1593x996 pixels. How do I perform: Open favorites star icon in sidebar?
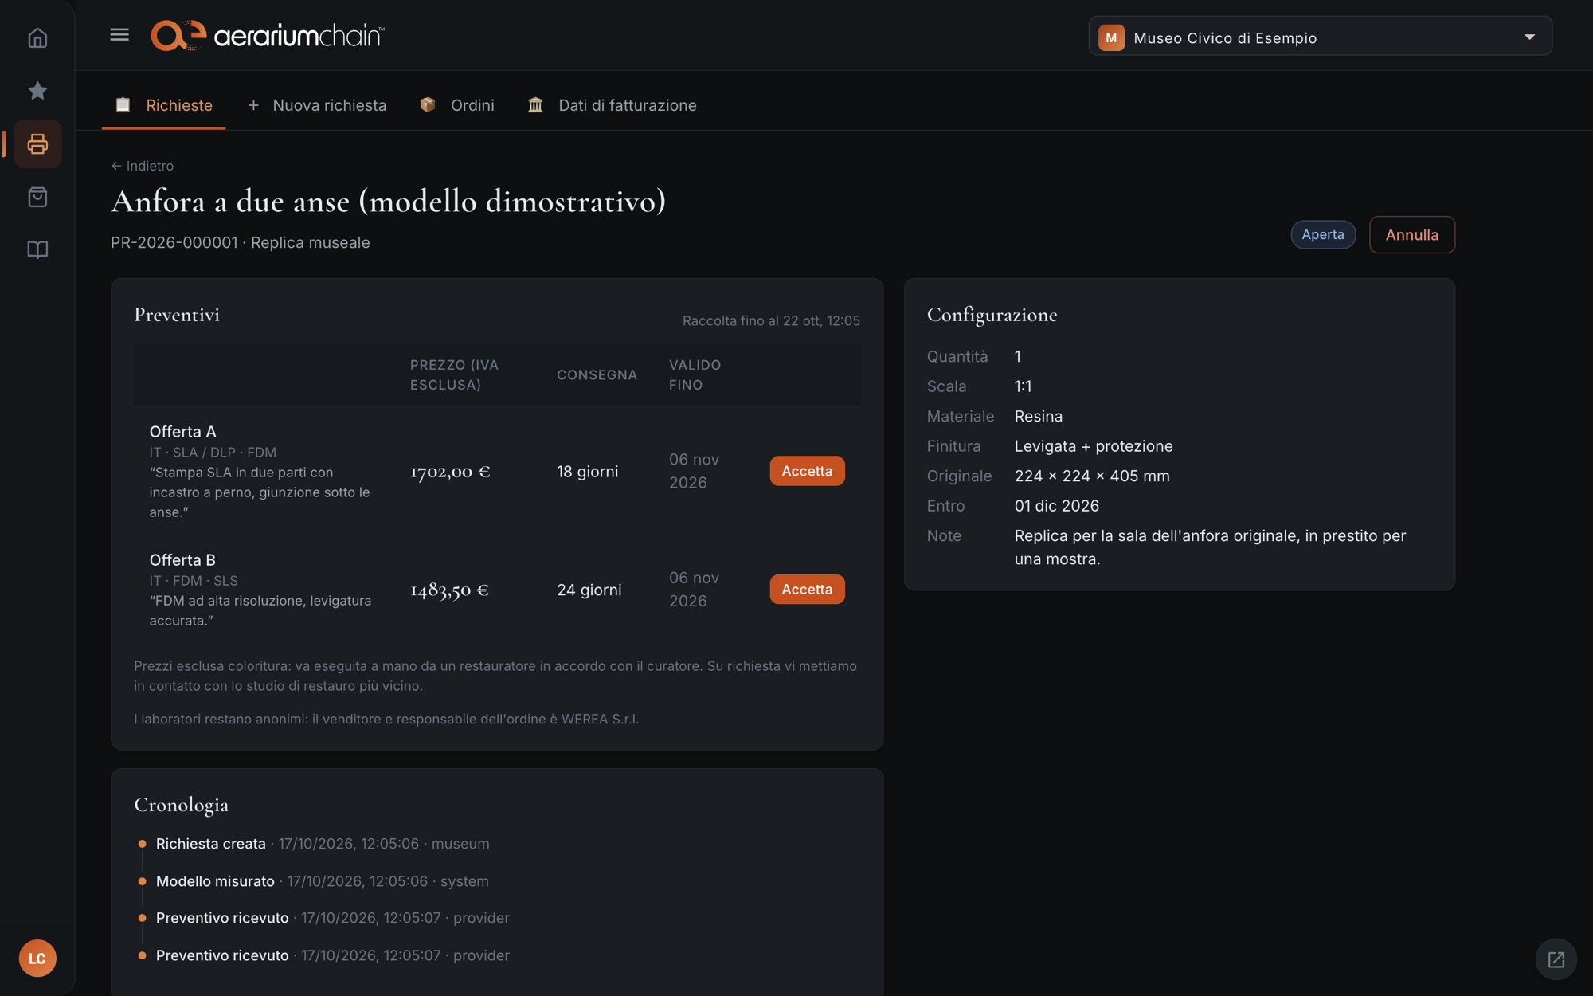37,91
